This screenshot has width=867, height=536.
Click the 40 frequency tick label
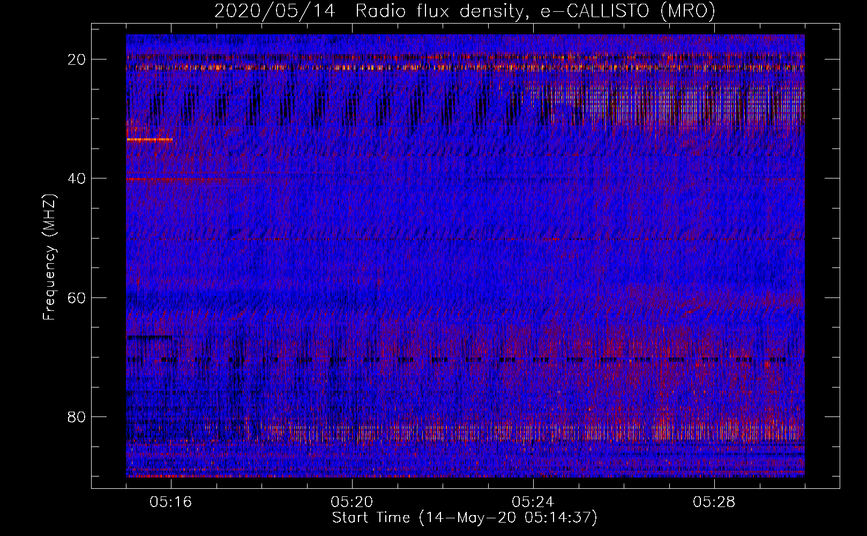coord(77,178)
